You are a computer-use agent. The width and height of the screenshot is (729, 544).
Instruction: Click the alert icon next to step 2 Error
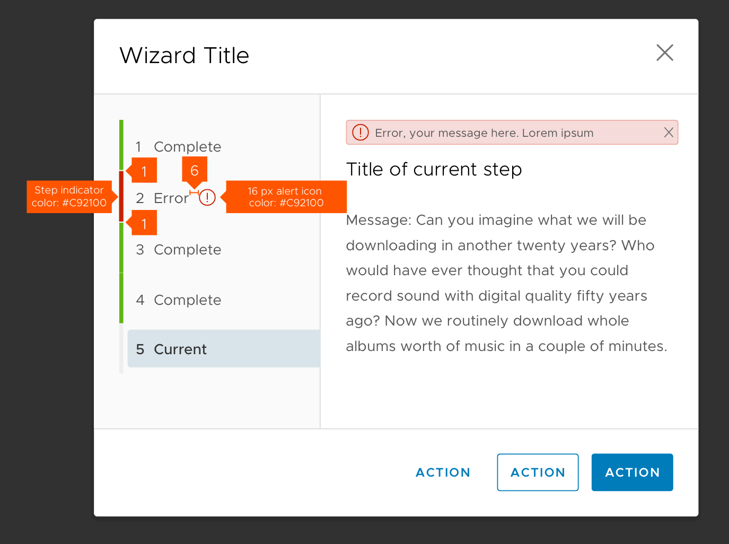coord(207,198)
